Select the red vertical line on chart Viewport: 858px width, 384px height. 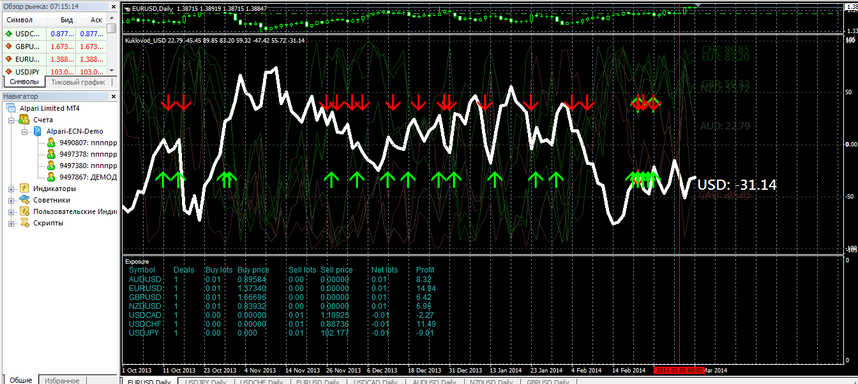pyautogui.click(x=679, y=191)
